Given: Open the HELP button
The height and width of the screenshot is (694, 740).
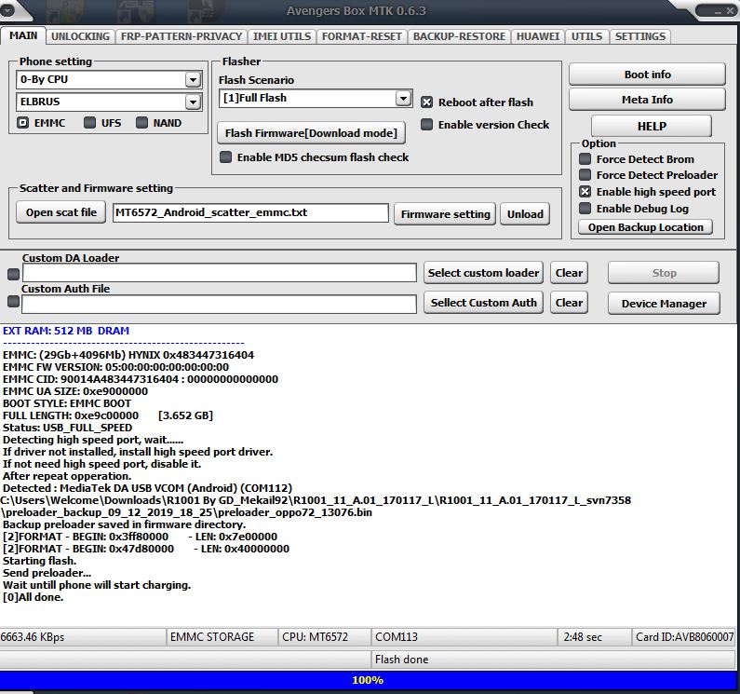Looking at the screenshot, I should coord(652,126).
